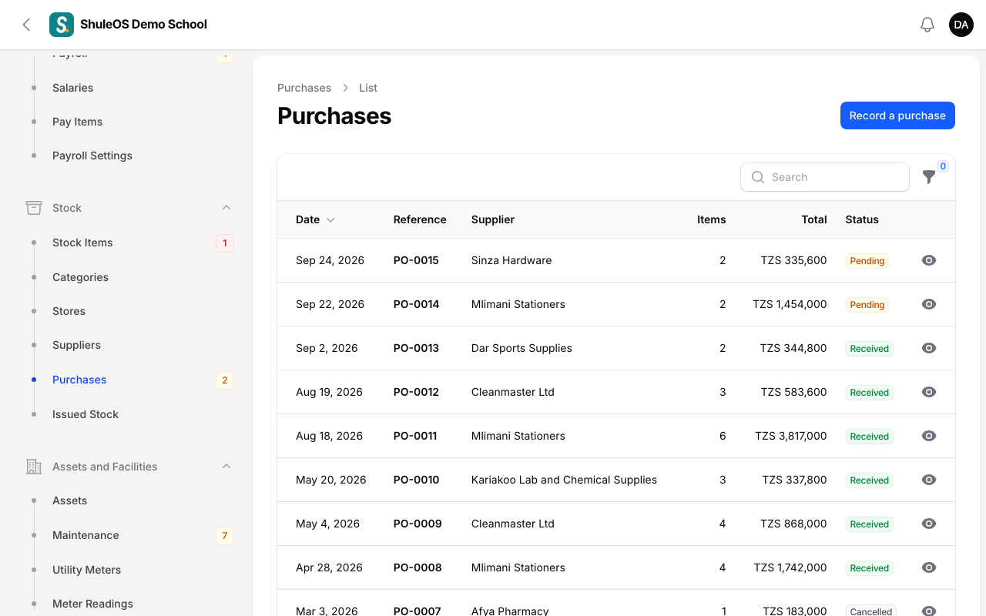This screenshot has height=616, width=986.
Task: View purchase PO-0011 with eye icon
Action: point(929,436)
